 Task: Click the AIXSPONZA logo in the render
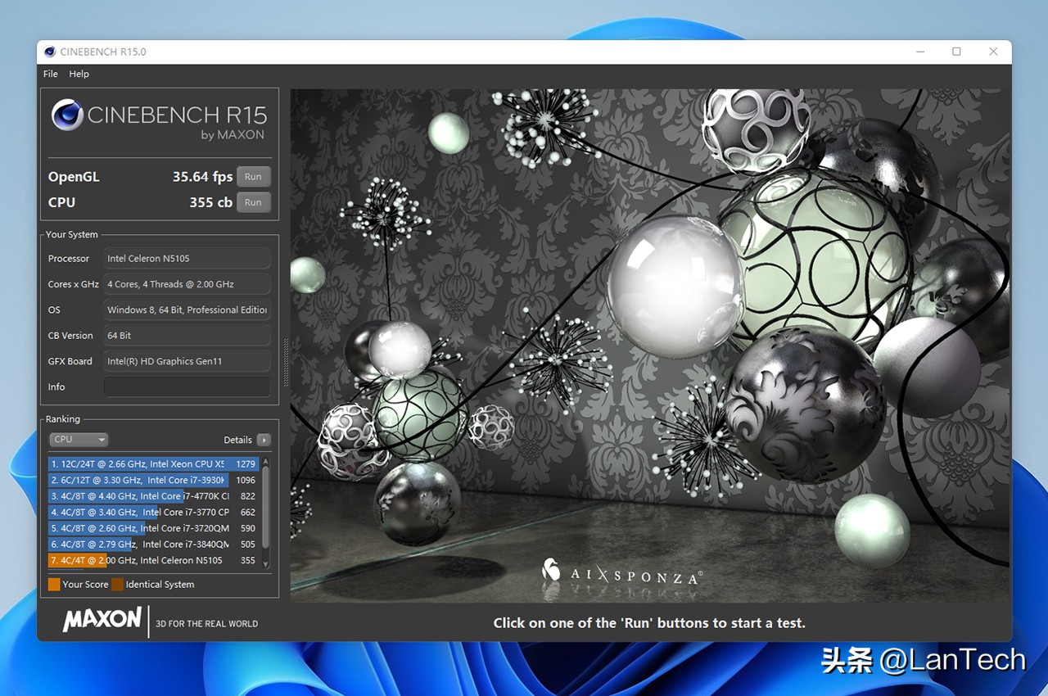[x=622, y=572]
